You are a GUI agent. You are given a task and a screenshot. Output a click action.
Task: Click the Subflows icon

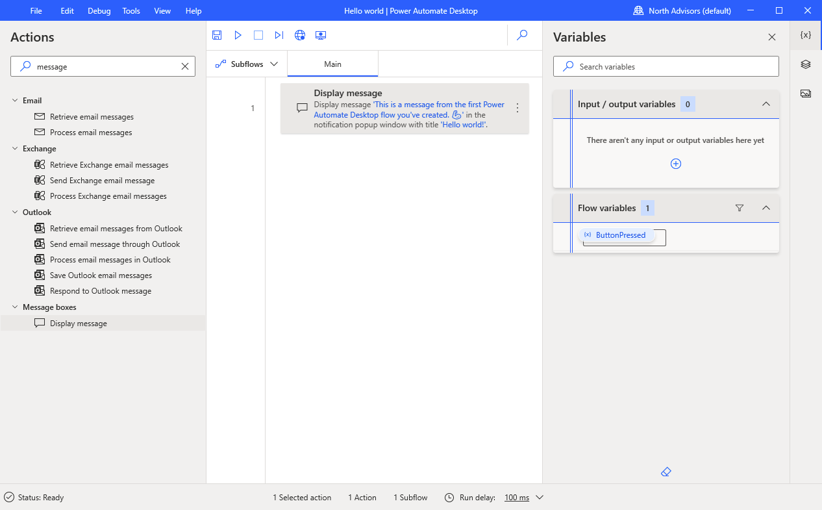(x=221, y=64)
